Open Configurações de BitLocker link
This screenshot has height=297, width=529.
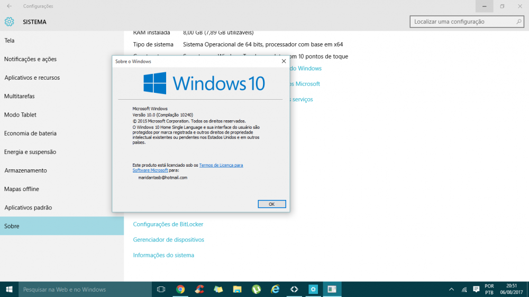(x=168, y=224)
